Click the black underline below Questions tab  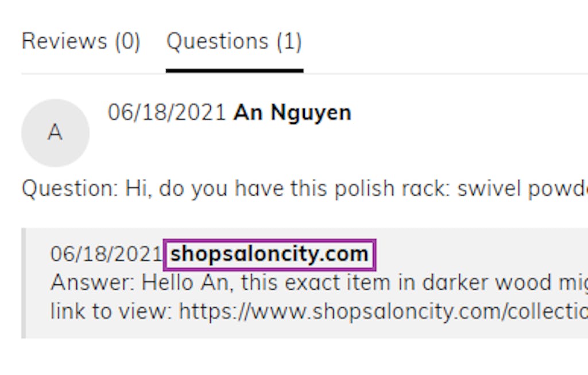(234, 71)
